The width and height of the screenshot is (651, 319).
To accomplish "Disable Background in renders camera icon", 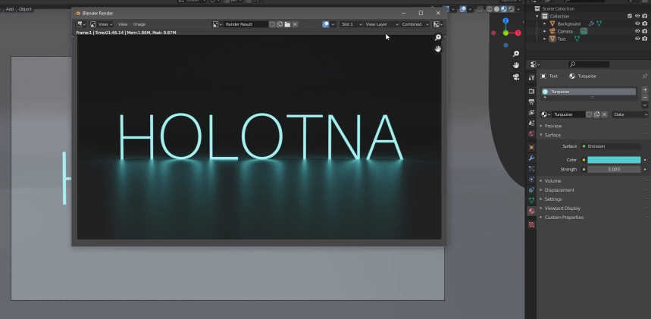I will pyautogui.click(x=645, y=23).
